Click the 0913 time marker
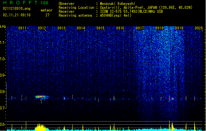The height and width of the screenshot is (131, 206). pyautogui.click(x=62, y=28)
